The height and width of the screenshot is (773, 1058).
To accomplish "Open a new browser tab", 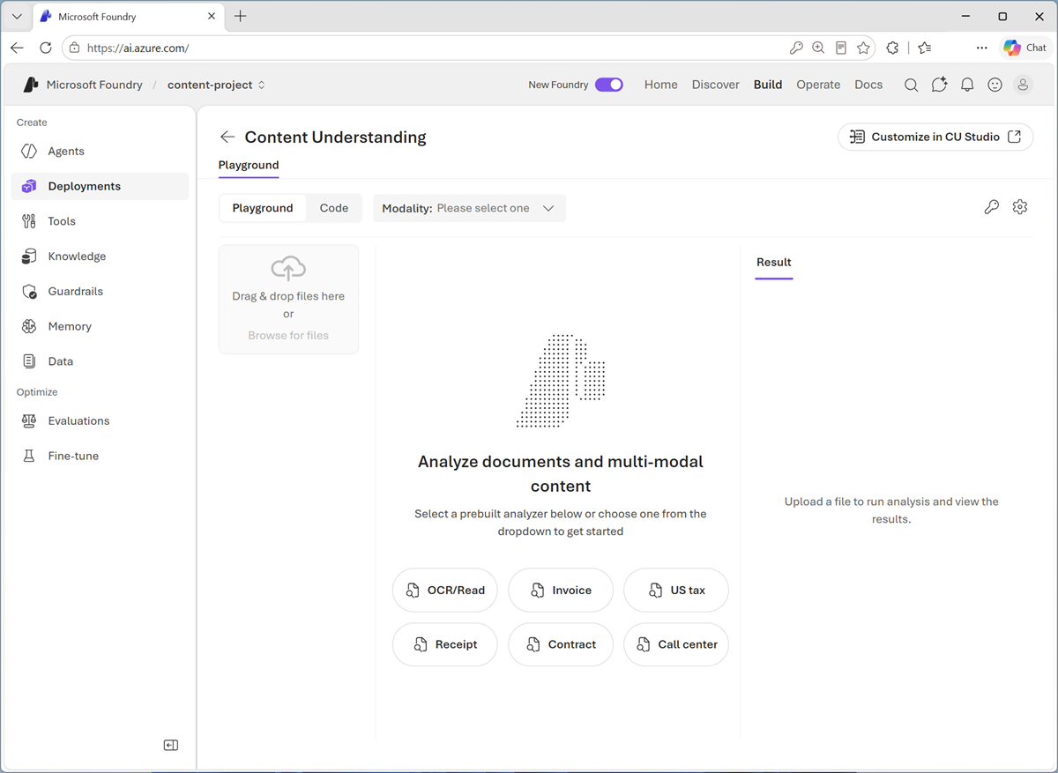I will 241,17.
